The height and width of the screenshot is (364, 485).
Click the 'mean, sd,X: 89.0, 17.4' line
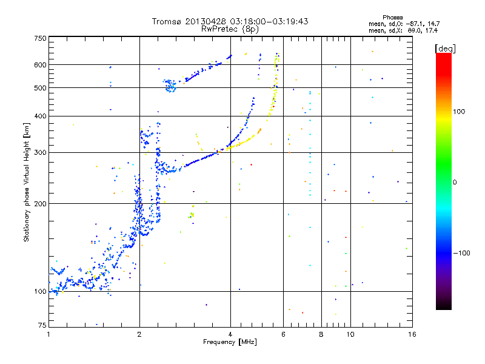coord(403,30)
